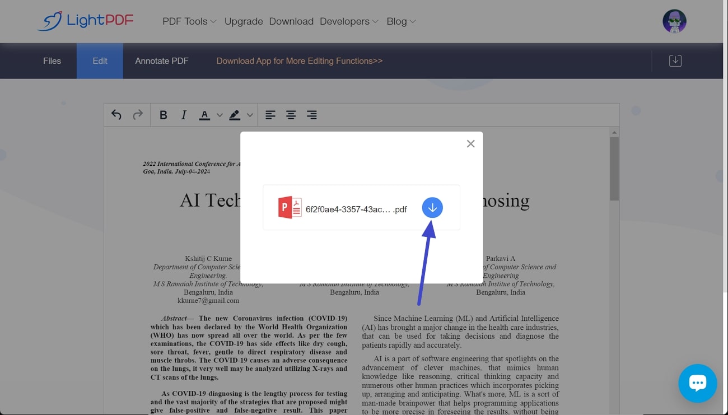
Task: Expand the text color dropdown arrow
Action: pyautogui.click(x=220, y=115)
